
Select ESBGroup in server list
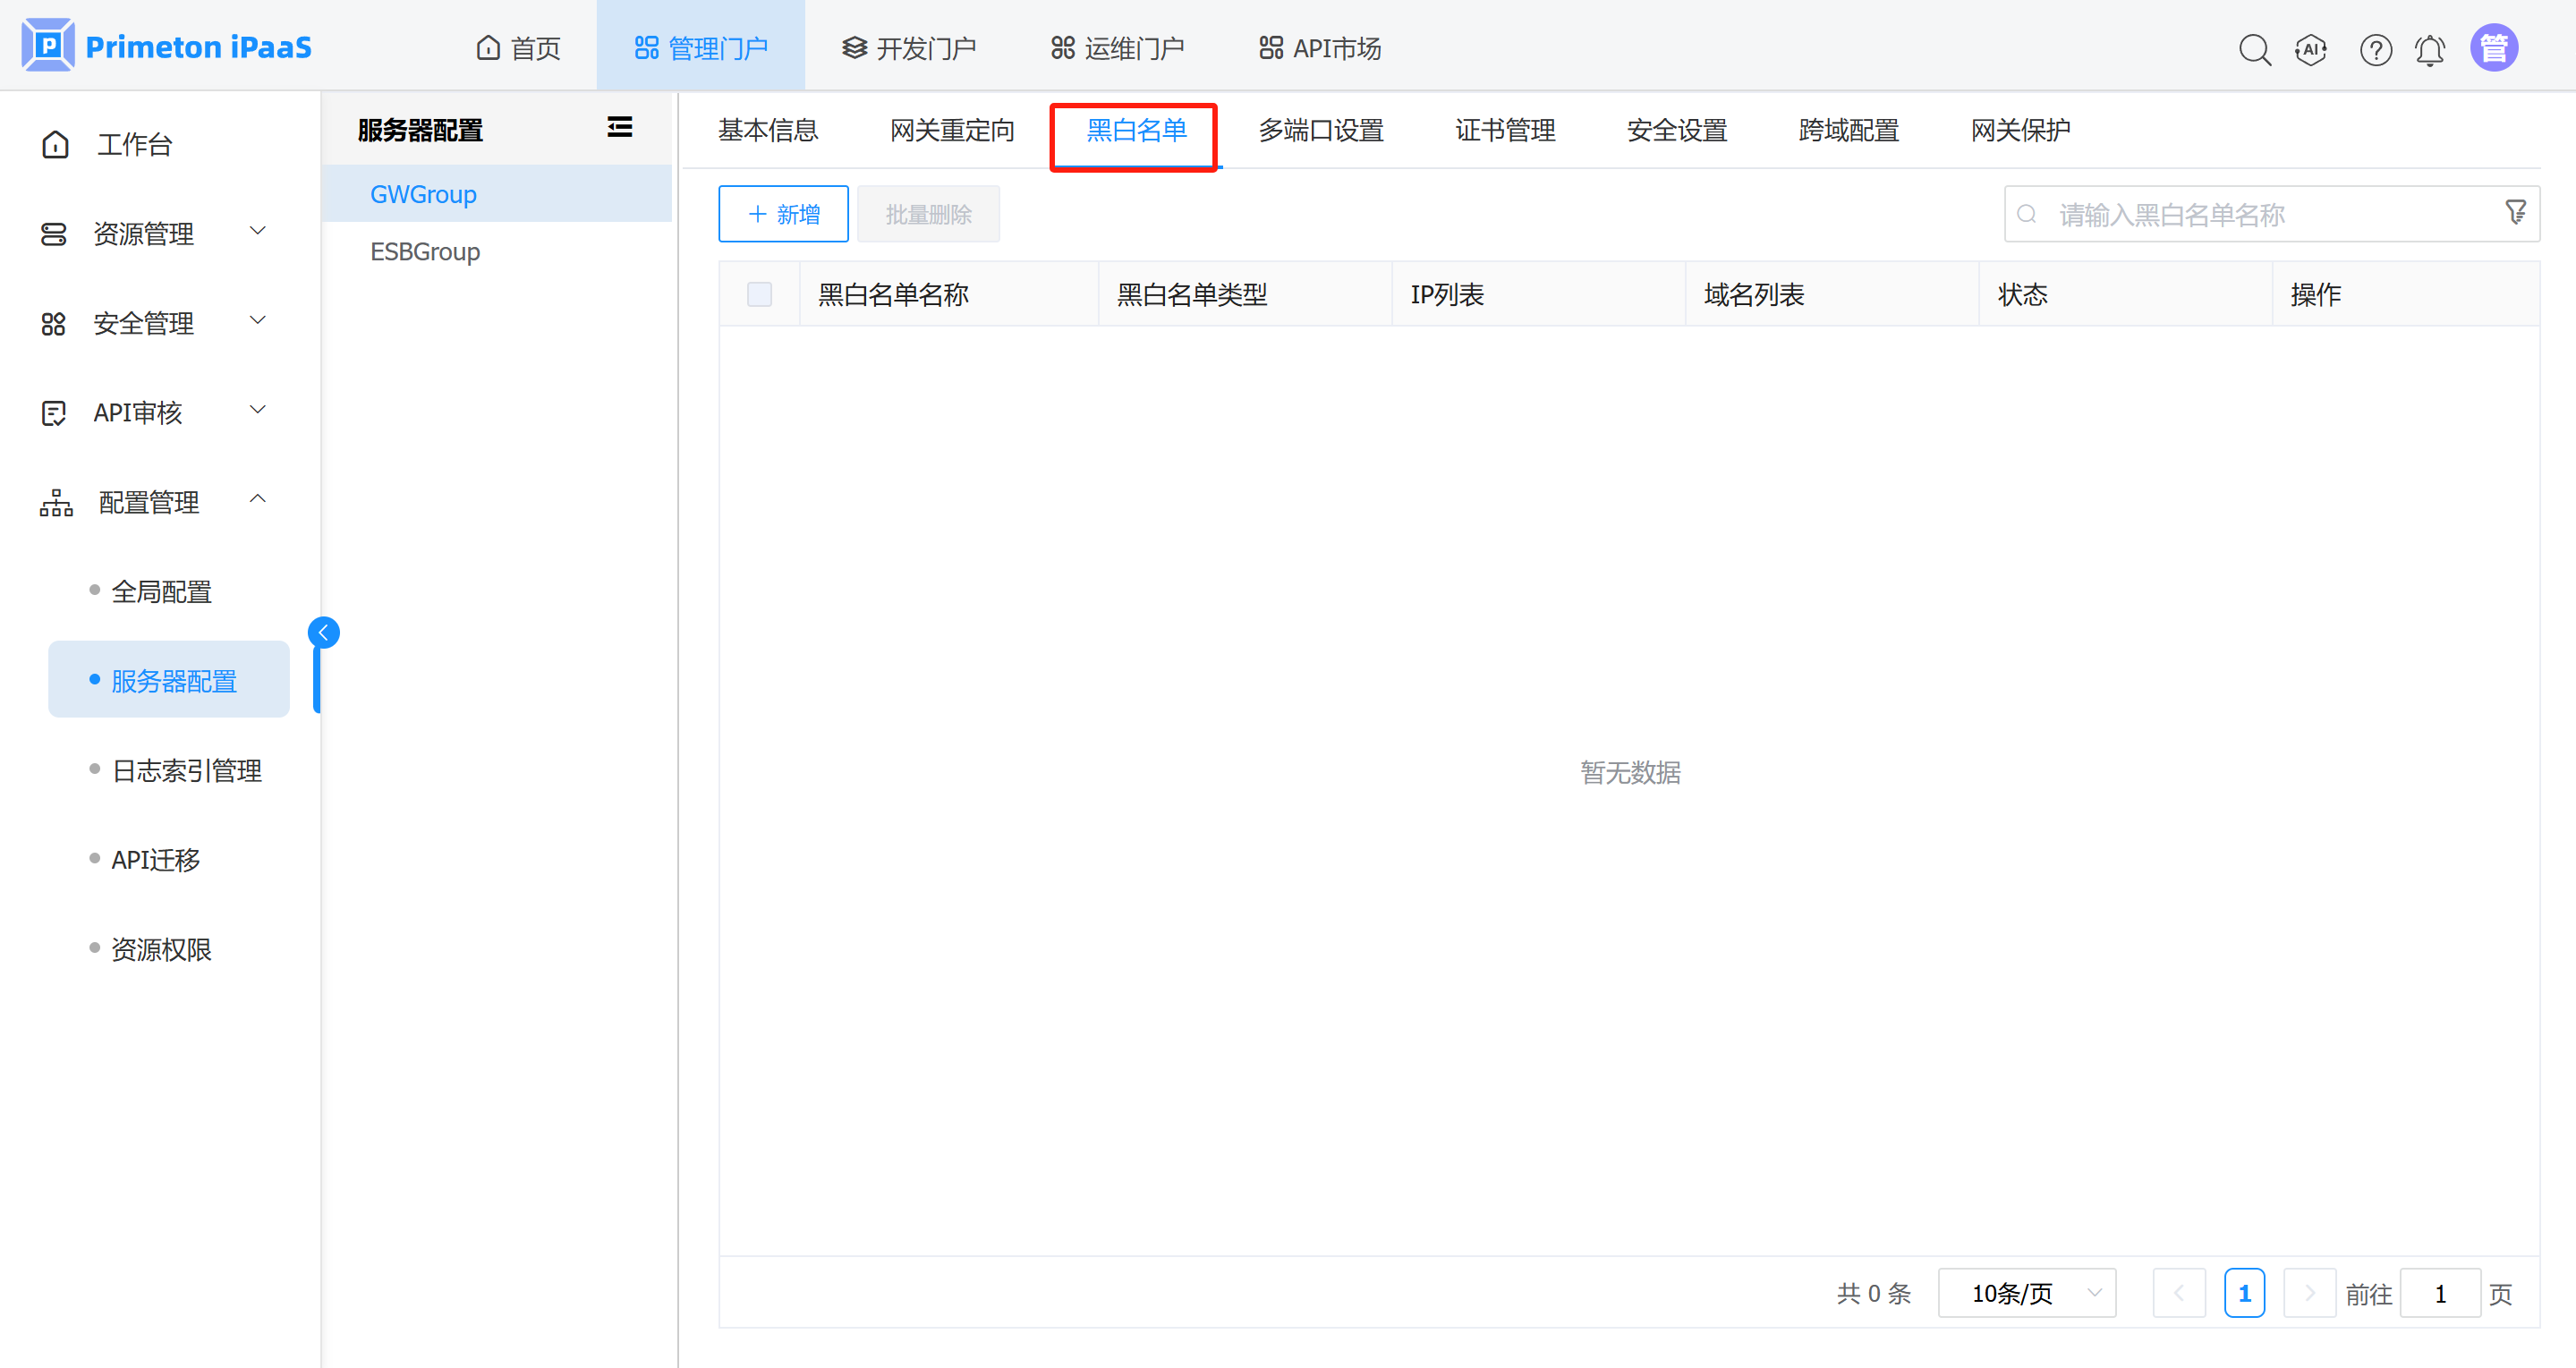point(425,251)
